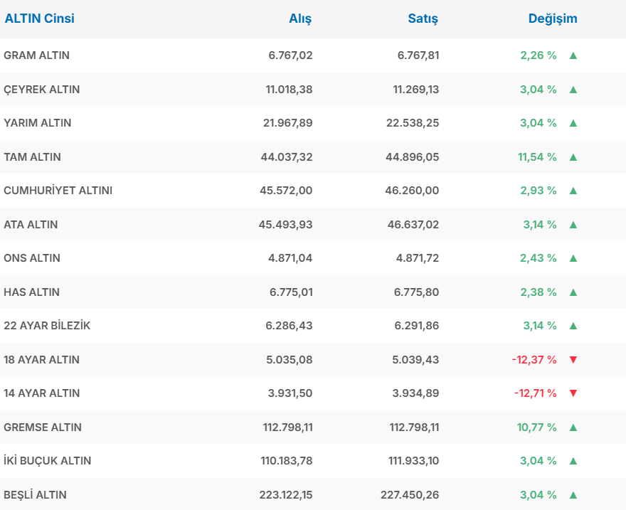Click the up arrow in ONS ALTIN row
This screenshot has height=510, width=626.
tap(573, 258)
